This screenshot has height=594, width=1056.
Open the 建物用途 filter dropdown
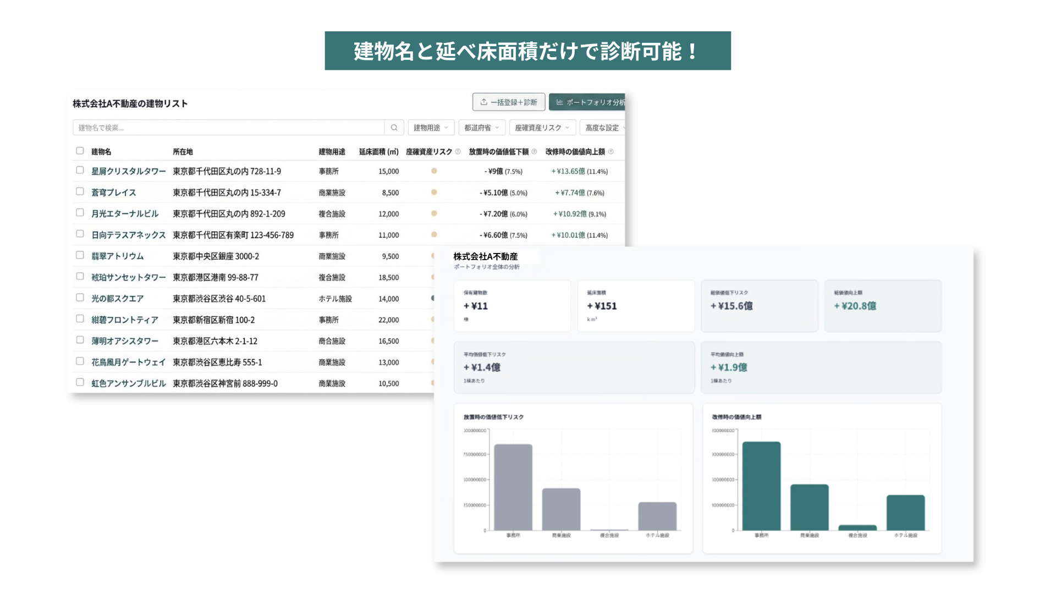pos(431,128)
